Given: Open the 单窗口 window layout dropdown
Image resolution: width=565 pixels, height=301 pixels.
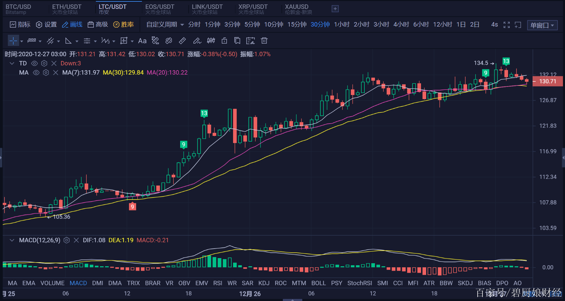Looking at the screenshot, I should pos(542,25).
